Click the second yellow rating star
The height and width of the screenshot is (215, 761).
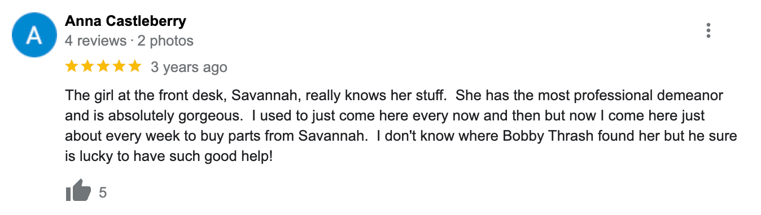88,67
